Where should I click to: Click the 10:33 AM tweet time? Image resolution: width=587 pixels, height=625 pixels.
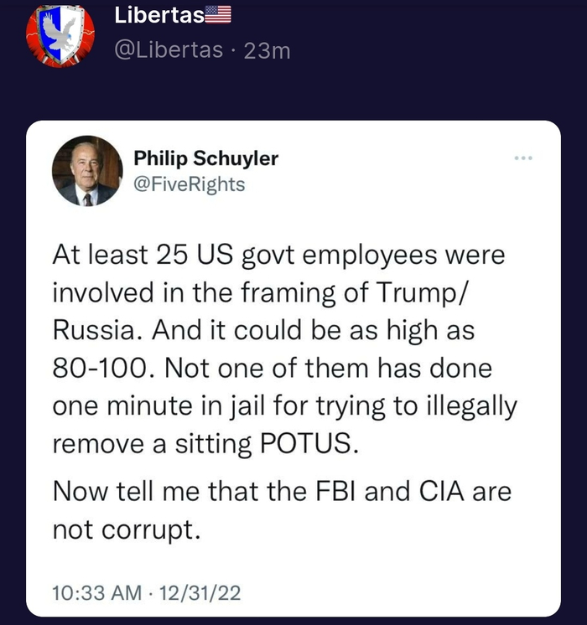click(x=96, y=593)
